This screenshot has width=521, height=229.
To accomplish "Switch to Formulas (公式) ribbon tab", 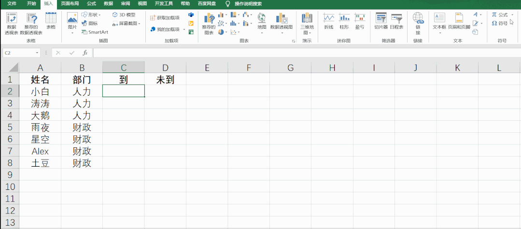I will 92,4.
